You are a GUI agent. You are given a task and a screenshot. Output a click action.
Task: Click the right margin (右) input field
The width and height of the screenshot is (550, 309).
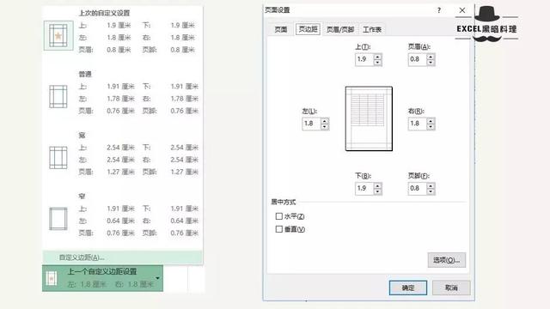tap(418, 124)
